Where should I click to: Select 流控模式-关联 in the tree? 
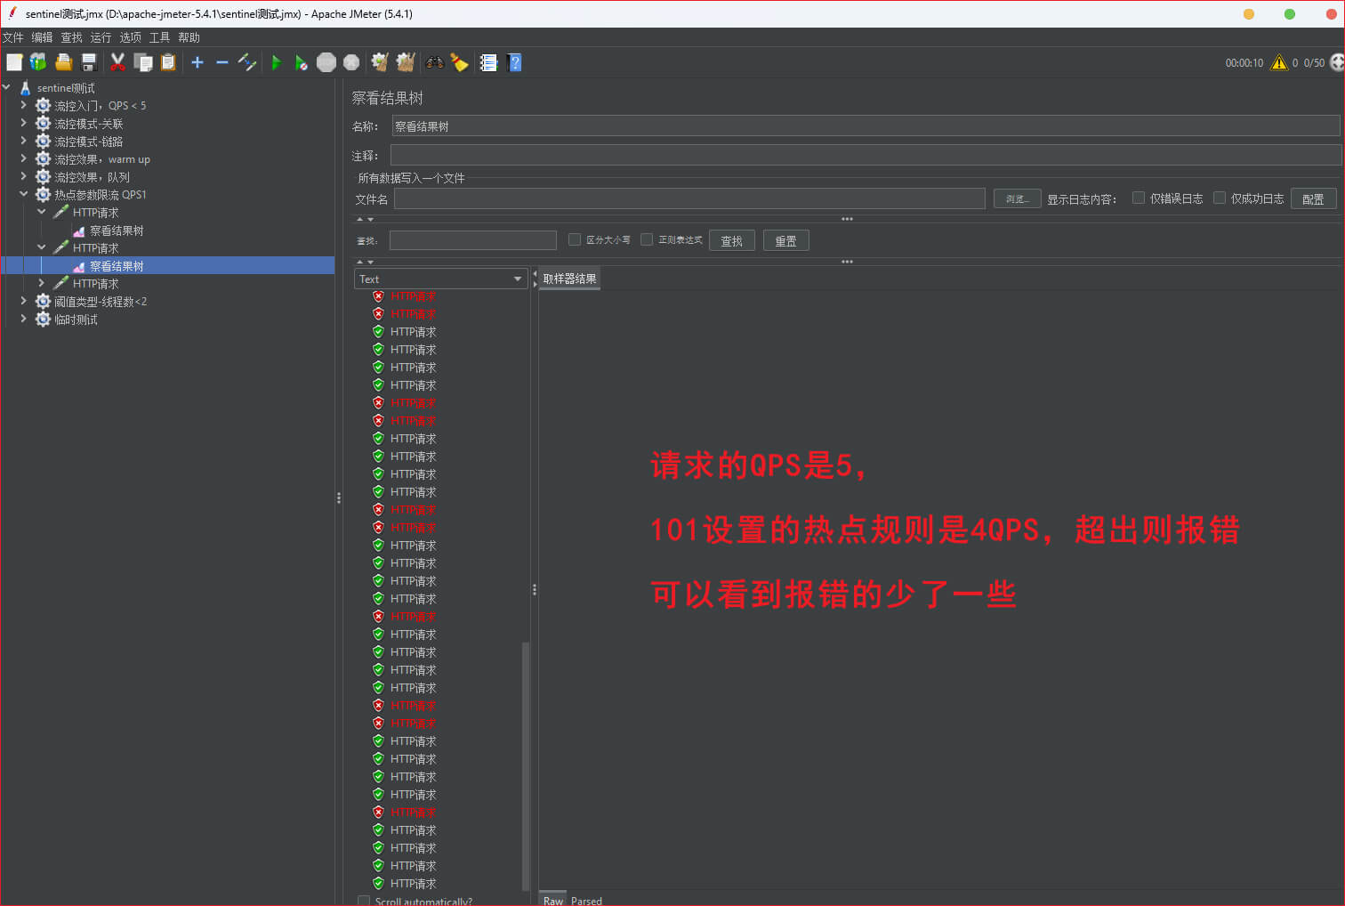(88, 124)
